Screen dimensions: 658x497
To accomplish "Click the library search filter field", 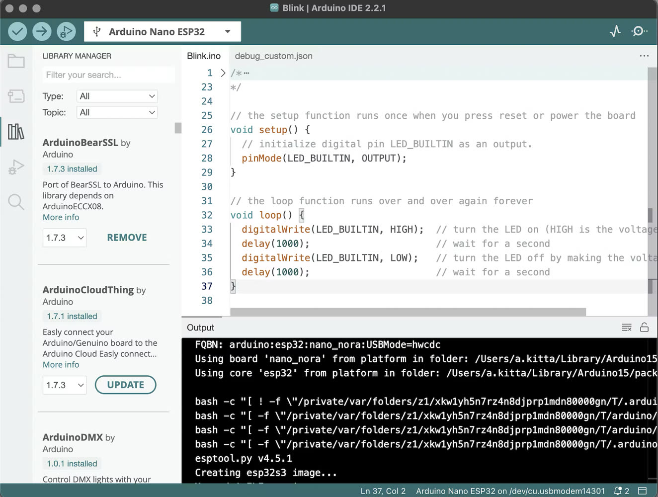I will pyautogui.click(x=108, y=75).
